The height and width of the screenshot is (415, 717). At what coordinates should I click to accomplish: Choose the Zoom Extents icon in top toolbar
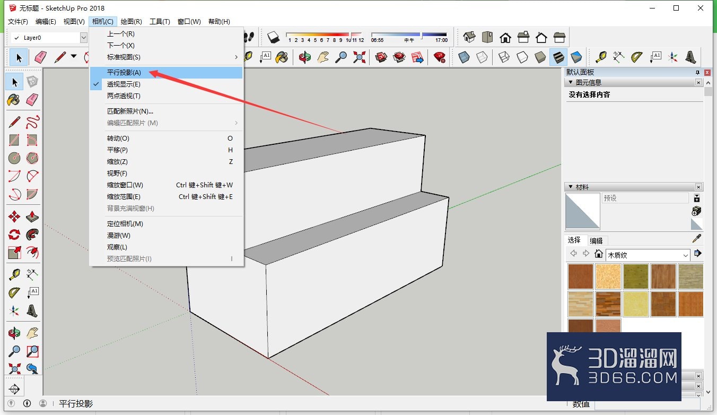(x=360, y=57)
